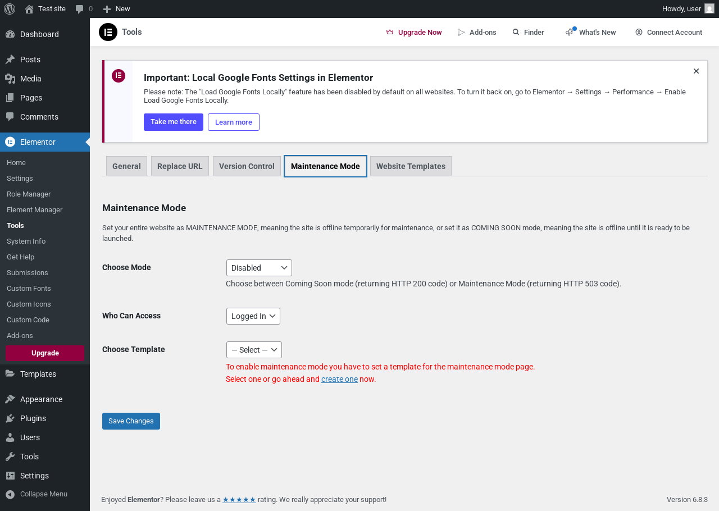Image resolution: width=719 pixels, height=511 pixels.
Task: Open the Replace URL tab
Action: coord(180,166)
